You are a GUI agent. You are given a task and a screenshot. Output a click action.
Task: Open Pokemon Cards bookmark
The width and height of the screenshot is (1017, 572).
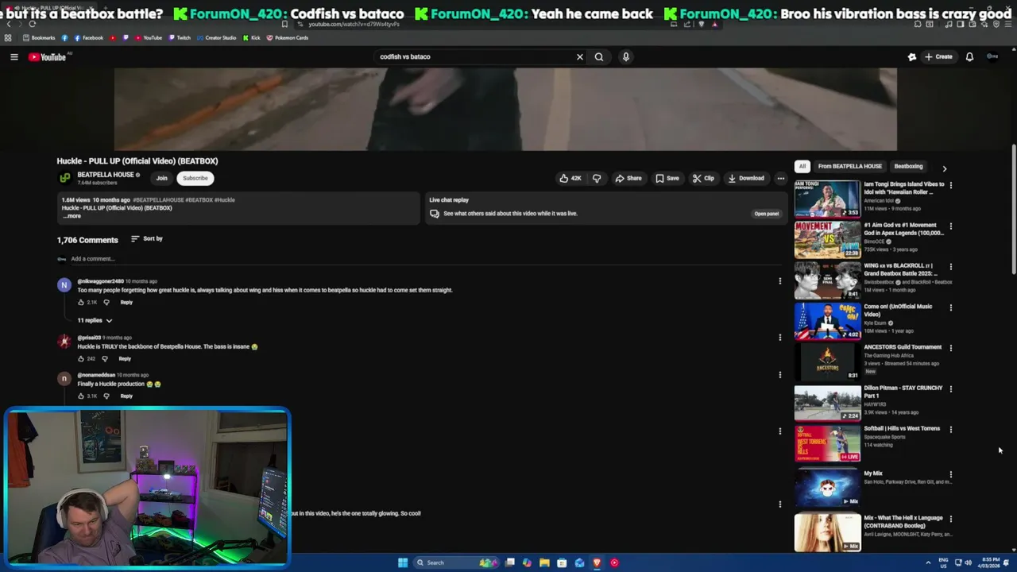pyautogui.click(x=288, y=37)
